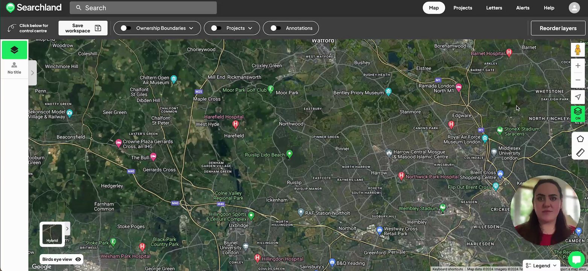The image size is (588, 271).
Task: Open the live chat bubble
Action: (x=576, y=260)
